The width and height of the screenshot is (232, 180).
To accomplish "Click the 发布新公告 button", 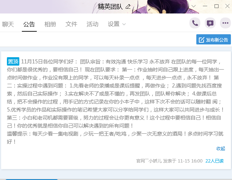I will [x=213, y=39].
